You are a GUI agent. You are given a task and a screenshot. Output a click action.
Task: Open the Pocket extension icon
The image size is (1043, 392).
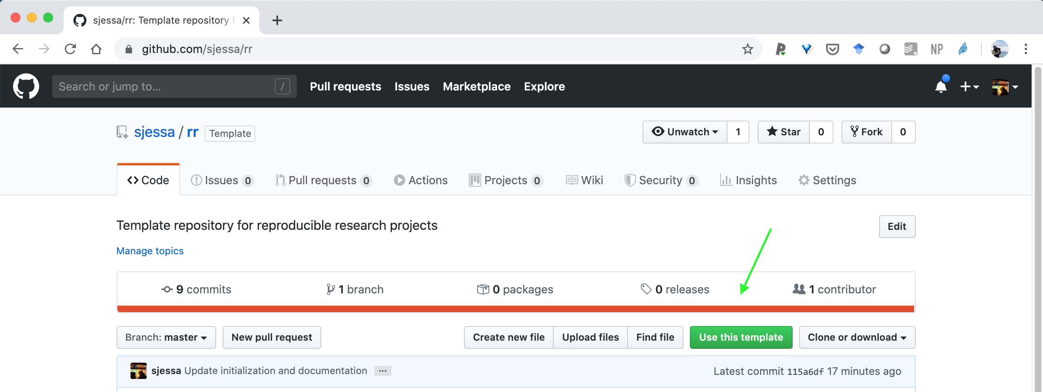click(x=832, y=49)
